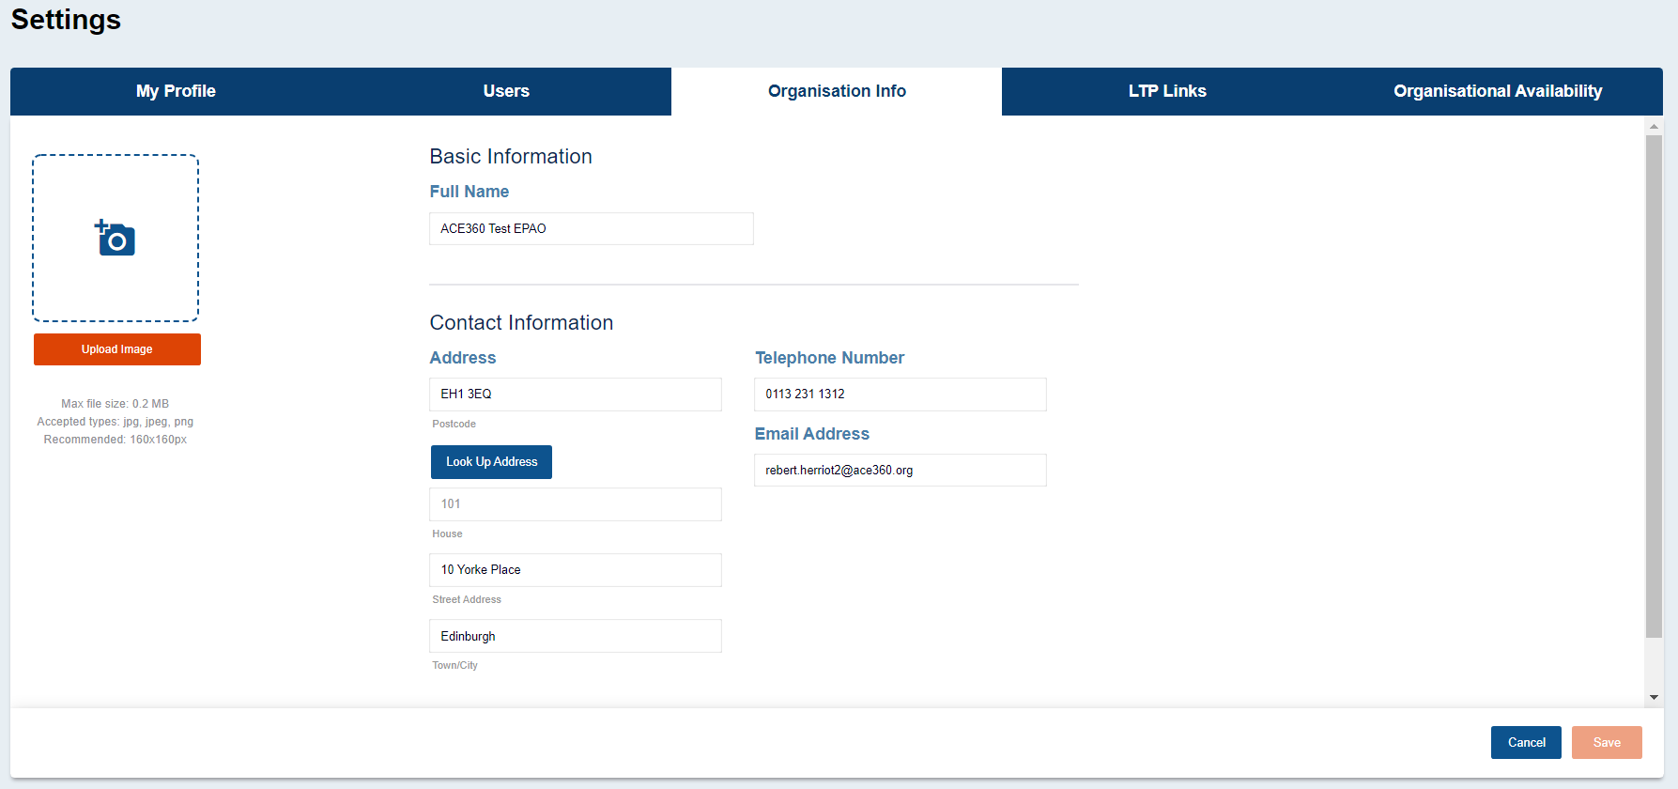The image size is (1678, 789).
Task: Click the Telephone Number label
Action: coord(829,358)
